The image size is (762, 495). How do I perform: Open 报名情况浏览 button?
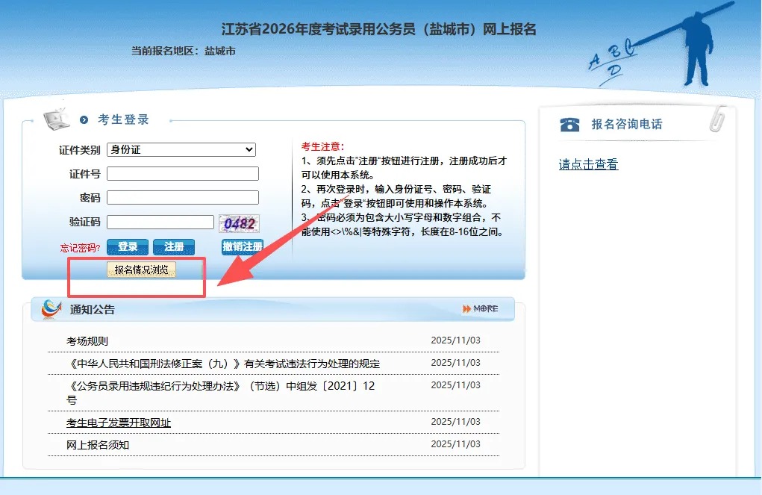point(141,270)
